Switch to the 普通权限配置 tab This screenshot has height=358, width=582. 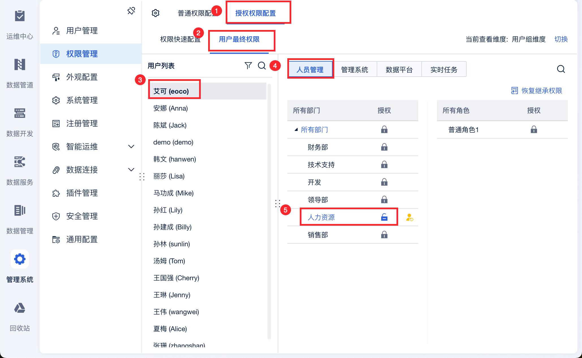195,13
